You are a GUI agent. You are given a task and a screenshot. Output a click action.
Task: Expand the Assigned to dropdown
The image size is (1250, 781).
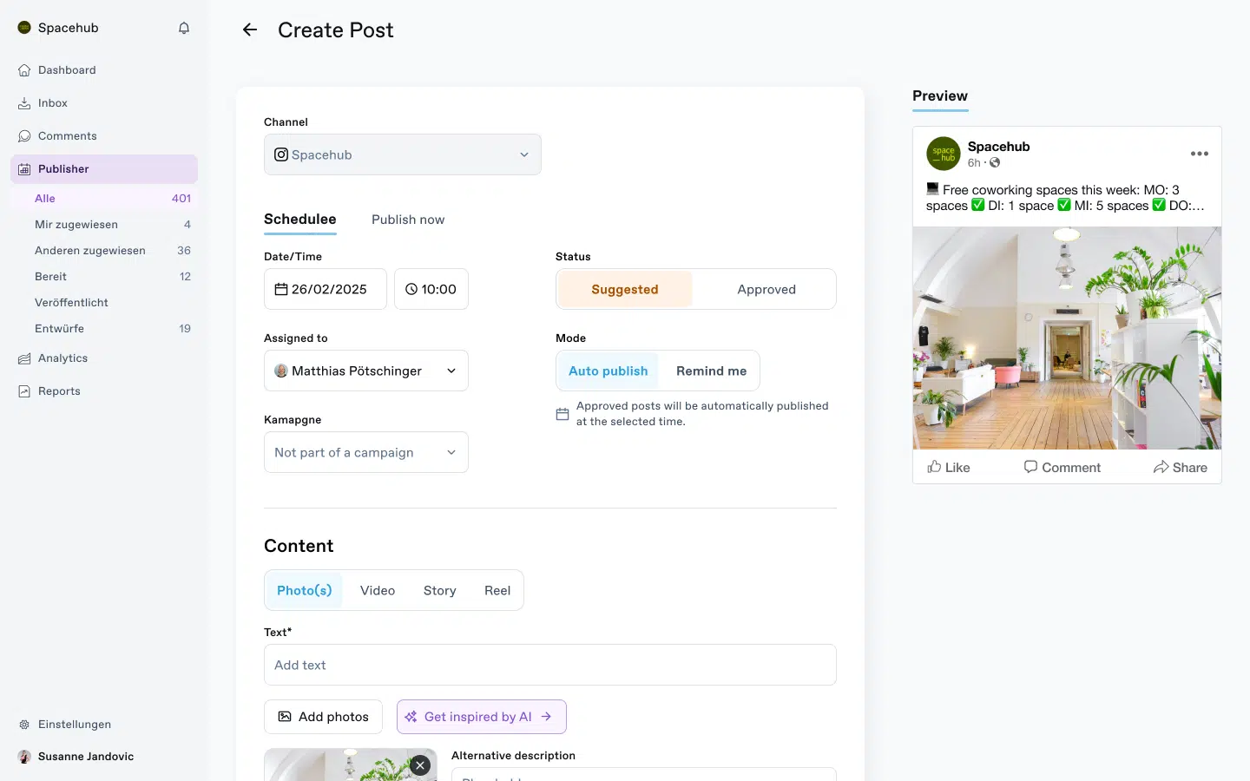451,371
